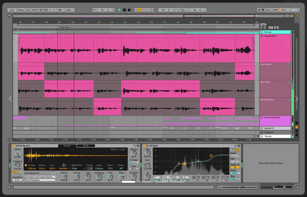The height and width of the screenshot is (197, 307).
Task: Switch to the EQ tab in Hybrid Reverb
Action: click(86, 146)
